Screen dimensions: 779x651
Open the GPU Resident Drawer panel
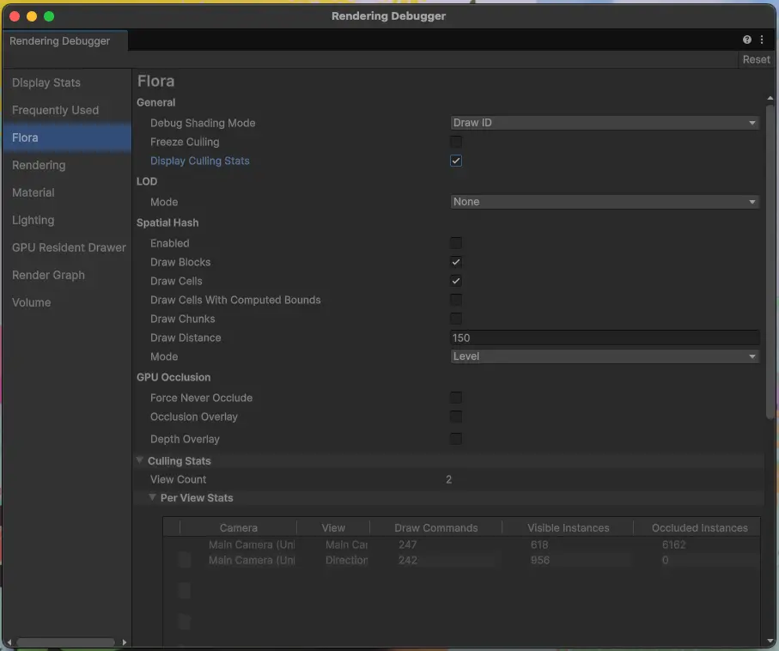[x=69, y=247]
